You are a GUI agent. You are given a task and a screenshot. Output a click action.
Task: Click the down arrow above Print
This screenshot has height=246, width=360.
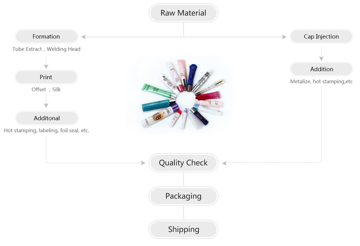click(x=46, y=66)
